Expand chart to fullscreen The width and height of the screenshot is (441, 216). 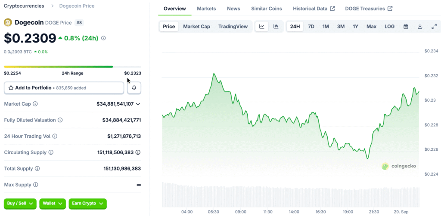pos(434,27)
